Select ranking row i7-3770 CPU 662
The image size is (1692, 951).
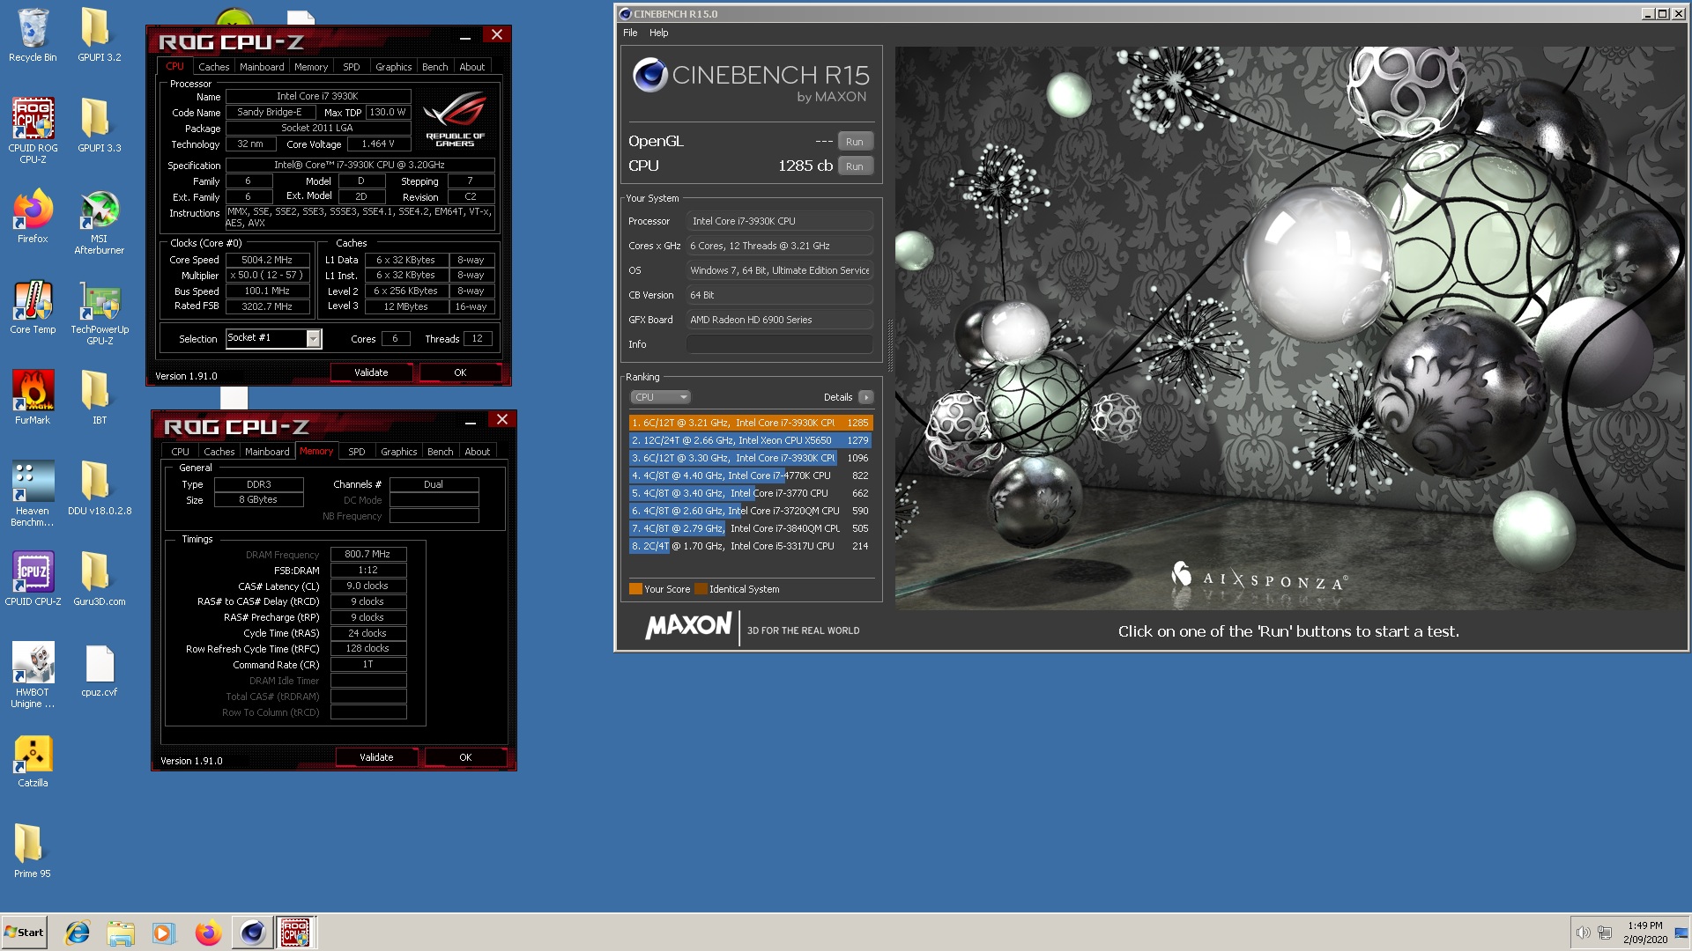coord(751,493)
